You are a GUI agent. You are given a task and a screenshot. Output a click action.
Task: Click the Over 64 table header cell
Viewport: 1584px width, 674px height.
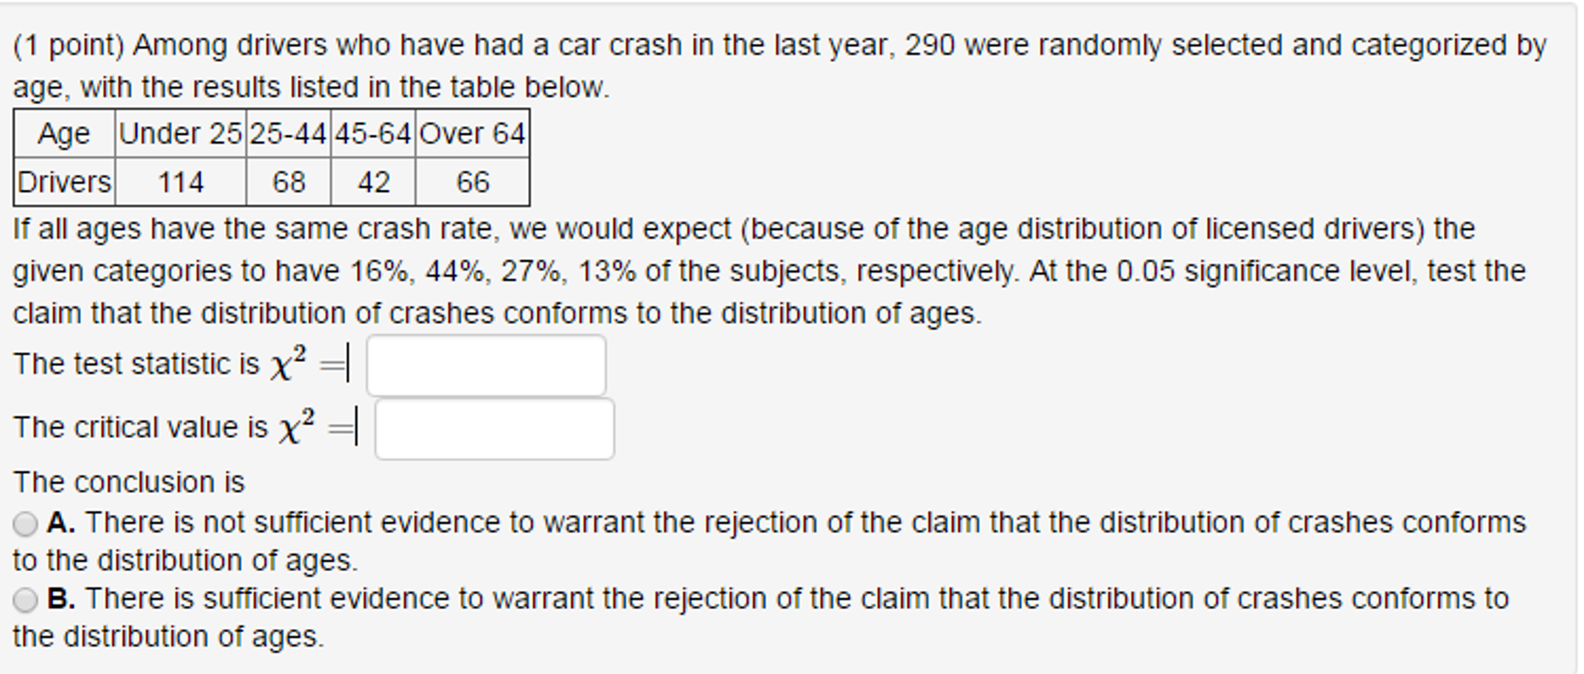tap(471, 133)
